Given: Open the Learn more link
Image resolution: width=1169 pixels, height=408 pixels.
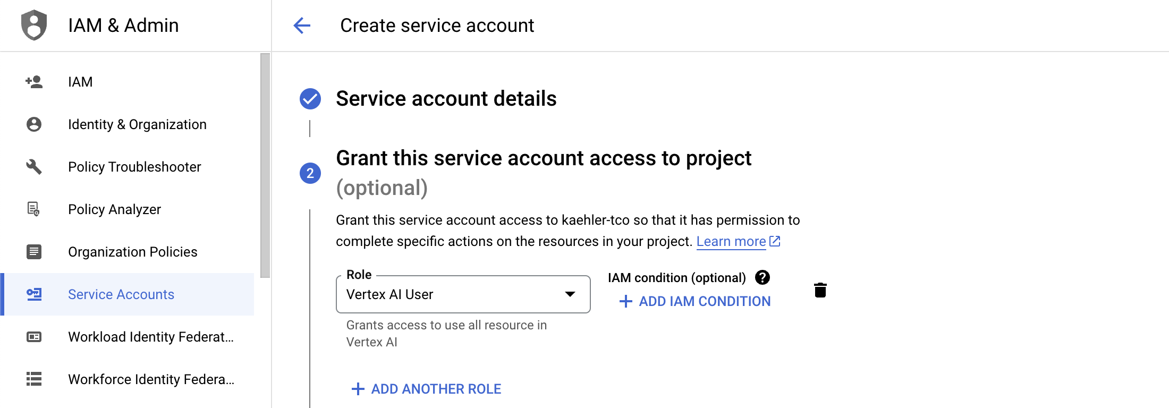Looking at the screenshot, I should pyautogui.click(x=731, y=242).
